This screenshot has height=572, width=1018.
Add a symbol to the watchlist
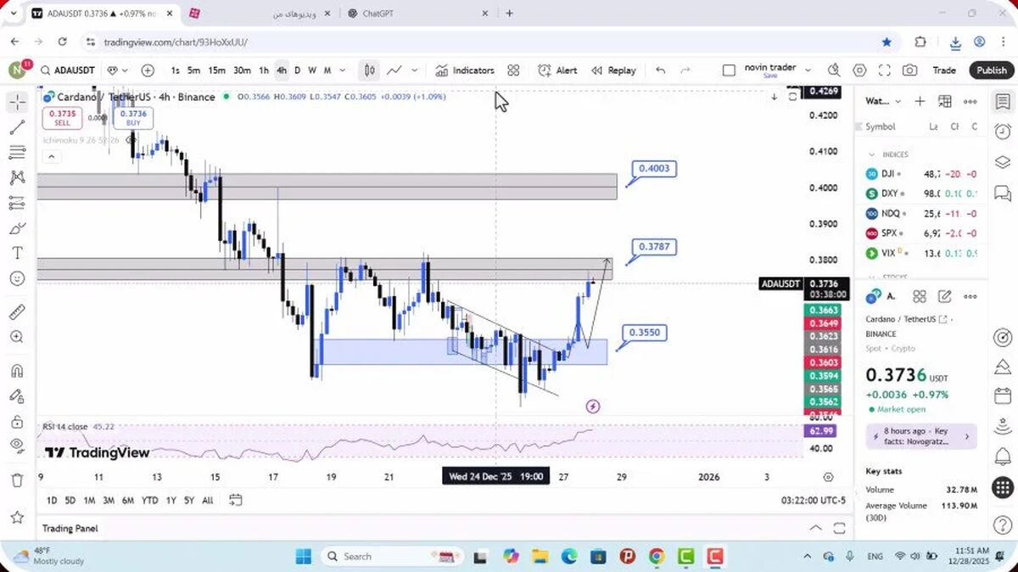point(920,101)
